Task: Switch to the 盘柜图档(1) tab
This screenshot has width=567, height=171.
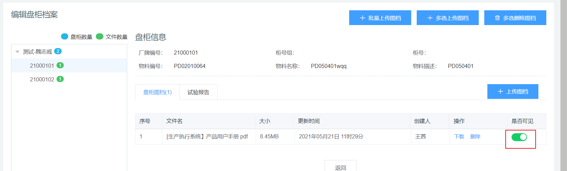Action: 157,92
